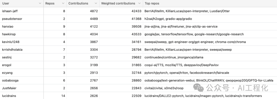Click contributions value 2913
Screen dimensions: 277x99
(x=94, y=73)
